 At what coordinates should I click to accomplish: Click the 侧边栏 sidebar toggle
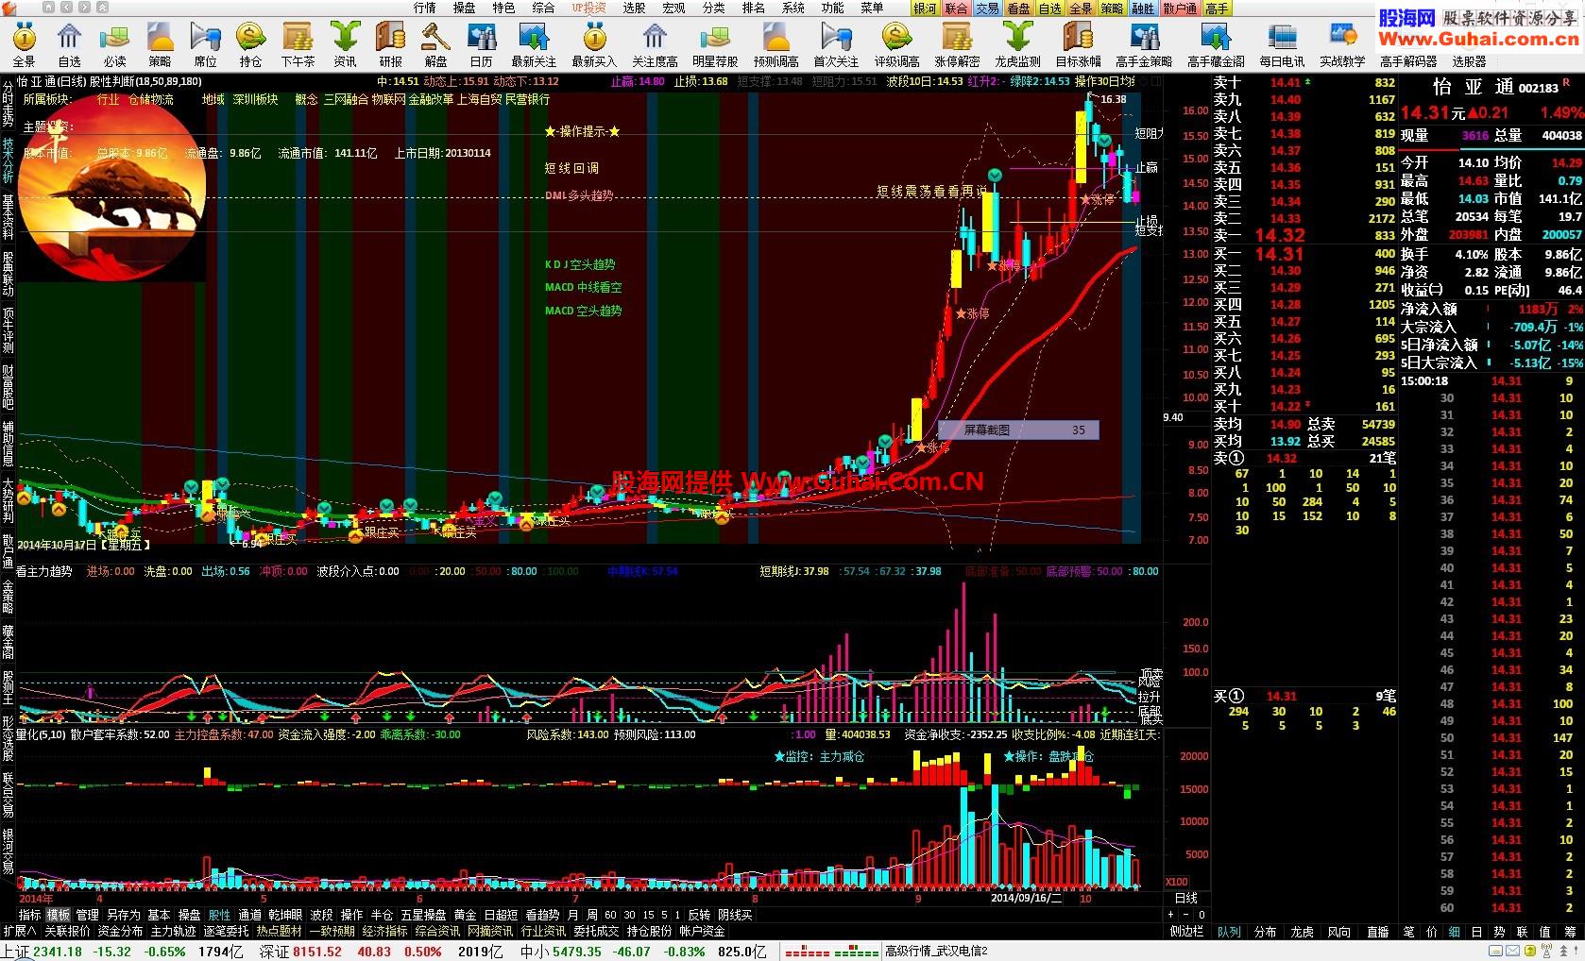pyautogui.click(x=1186, y=931)
